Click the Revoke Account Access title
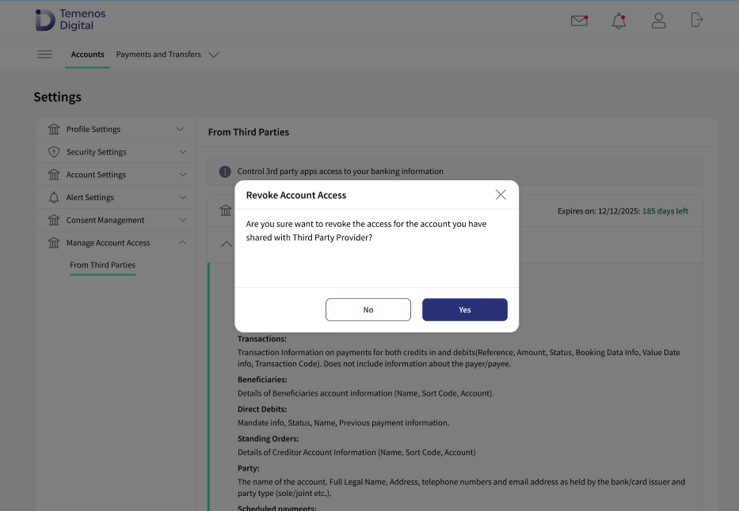739x511 pixels. coord(296,195)
